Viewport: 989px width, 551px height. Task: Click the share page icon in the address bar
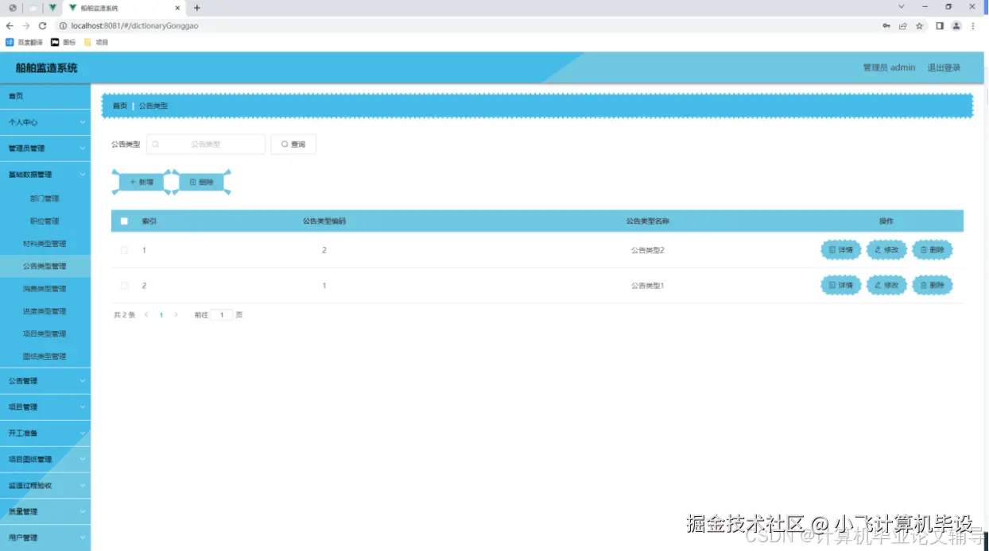tap(903, 25)
